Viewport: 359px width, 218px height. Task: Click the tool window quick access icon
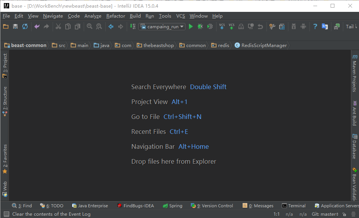click(7, 214)
